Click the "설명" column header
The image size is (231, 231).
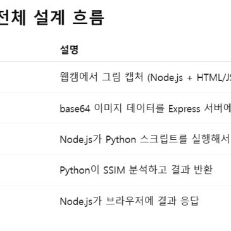pyautogui.click(x=69, y=50)
